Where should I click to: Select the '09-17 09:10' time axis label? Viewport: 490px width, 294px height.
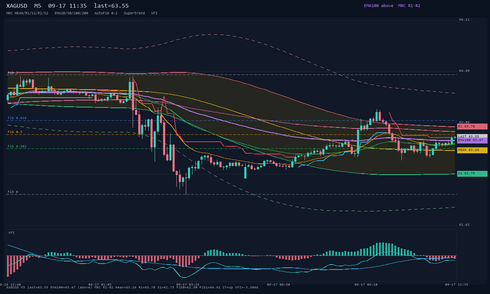pos(366,285)
